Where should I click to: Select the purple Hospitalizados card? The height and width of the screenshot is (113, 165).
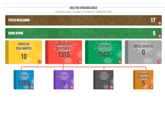[x=63, y=80]
